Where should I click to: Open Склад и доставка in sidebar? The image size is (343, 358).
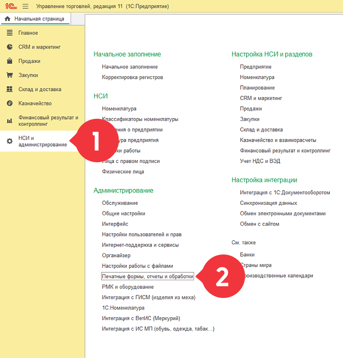click(40, 89)
